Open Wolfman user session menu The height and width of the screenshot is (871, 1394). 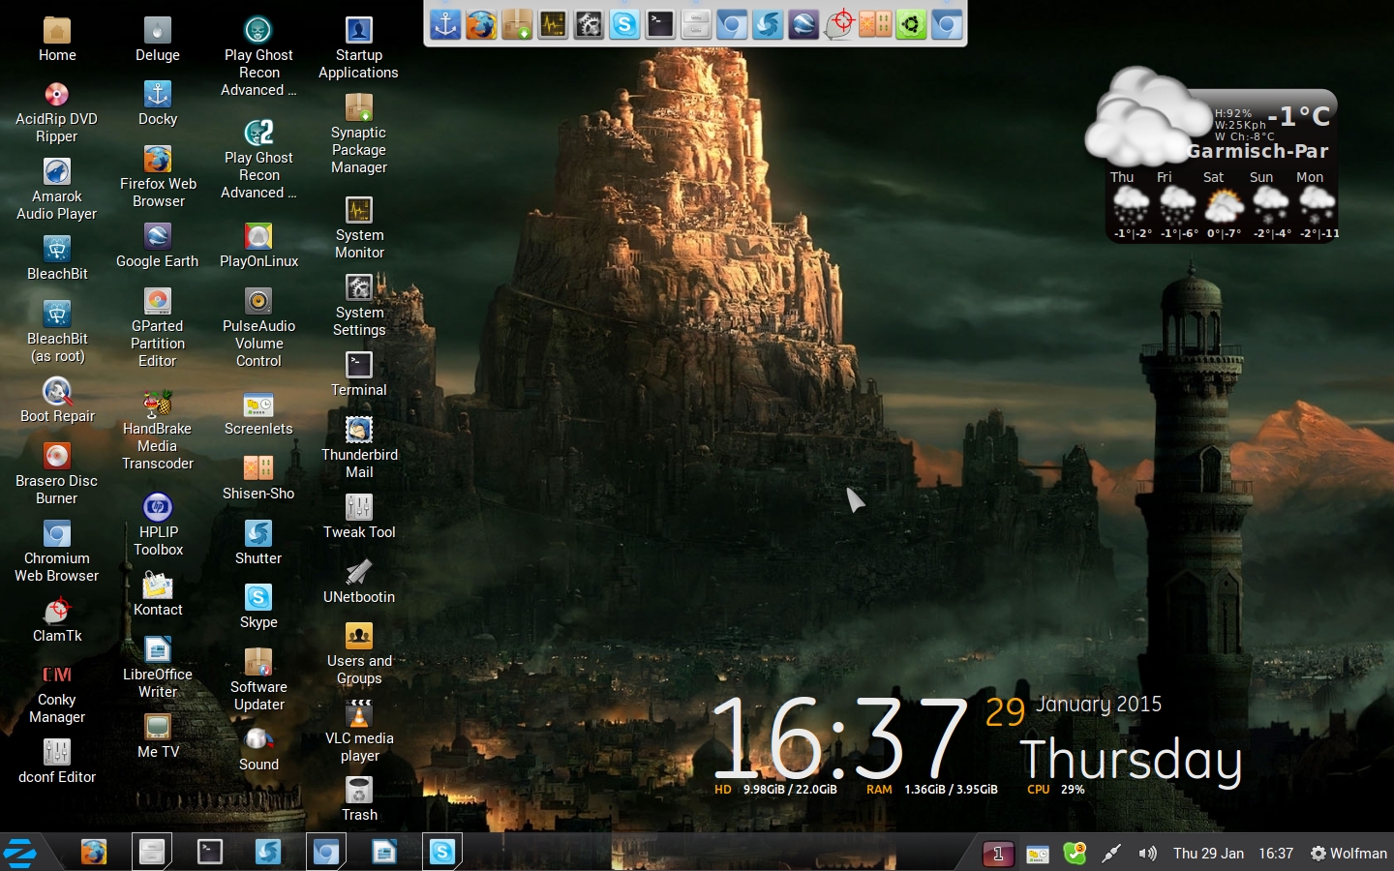pos(1348,853)
